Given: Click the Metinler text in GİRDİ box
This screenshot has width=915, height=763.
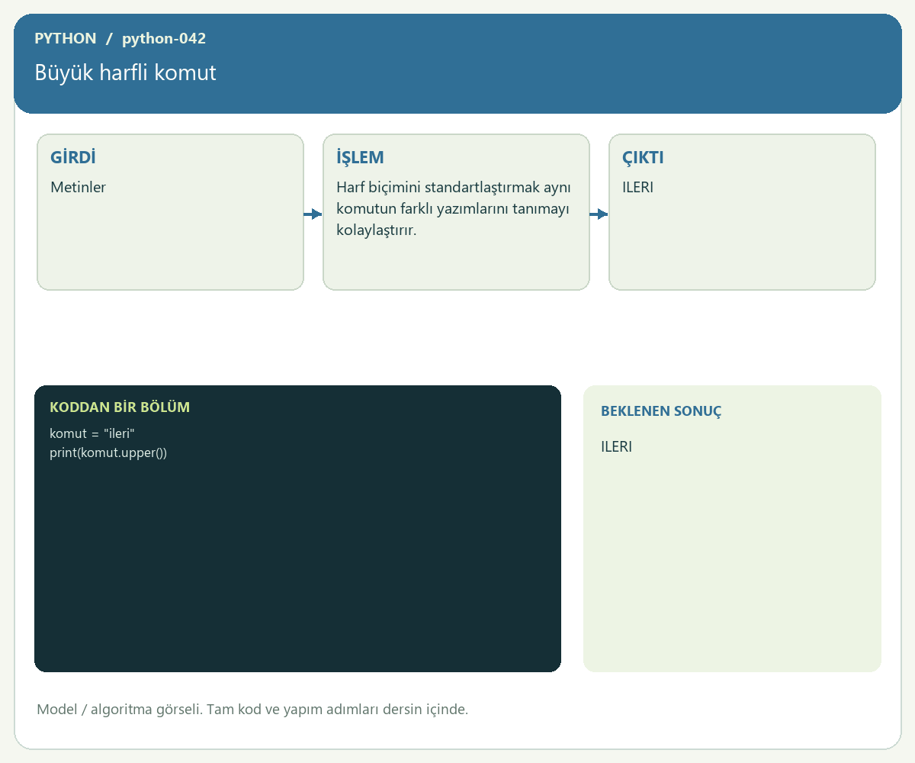Looking at the screenshot, I should coord(79,187).
